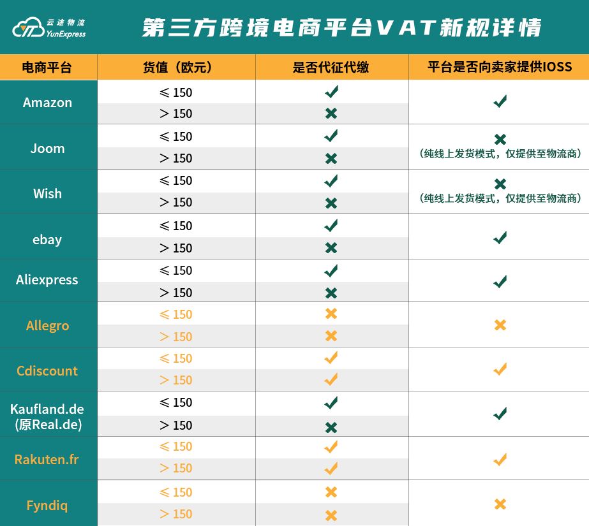Click the Amazon platform name
Viewport: 589px width, 526px height.
[47, 103]
